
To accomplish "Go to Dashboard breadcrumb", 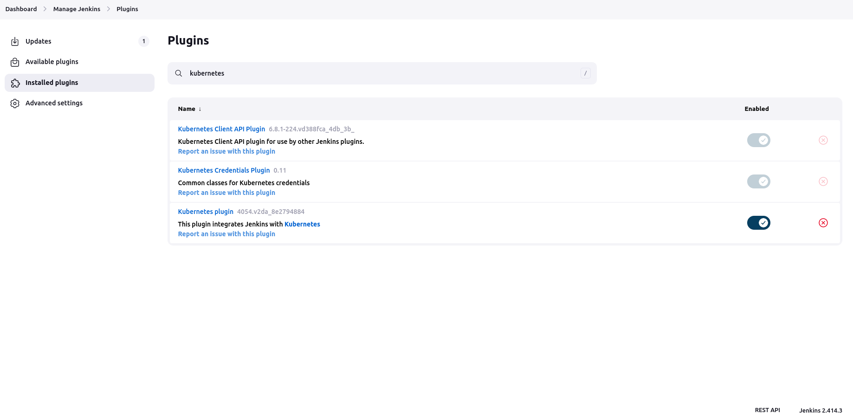I will click(21, 9).
